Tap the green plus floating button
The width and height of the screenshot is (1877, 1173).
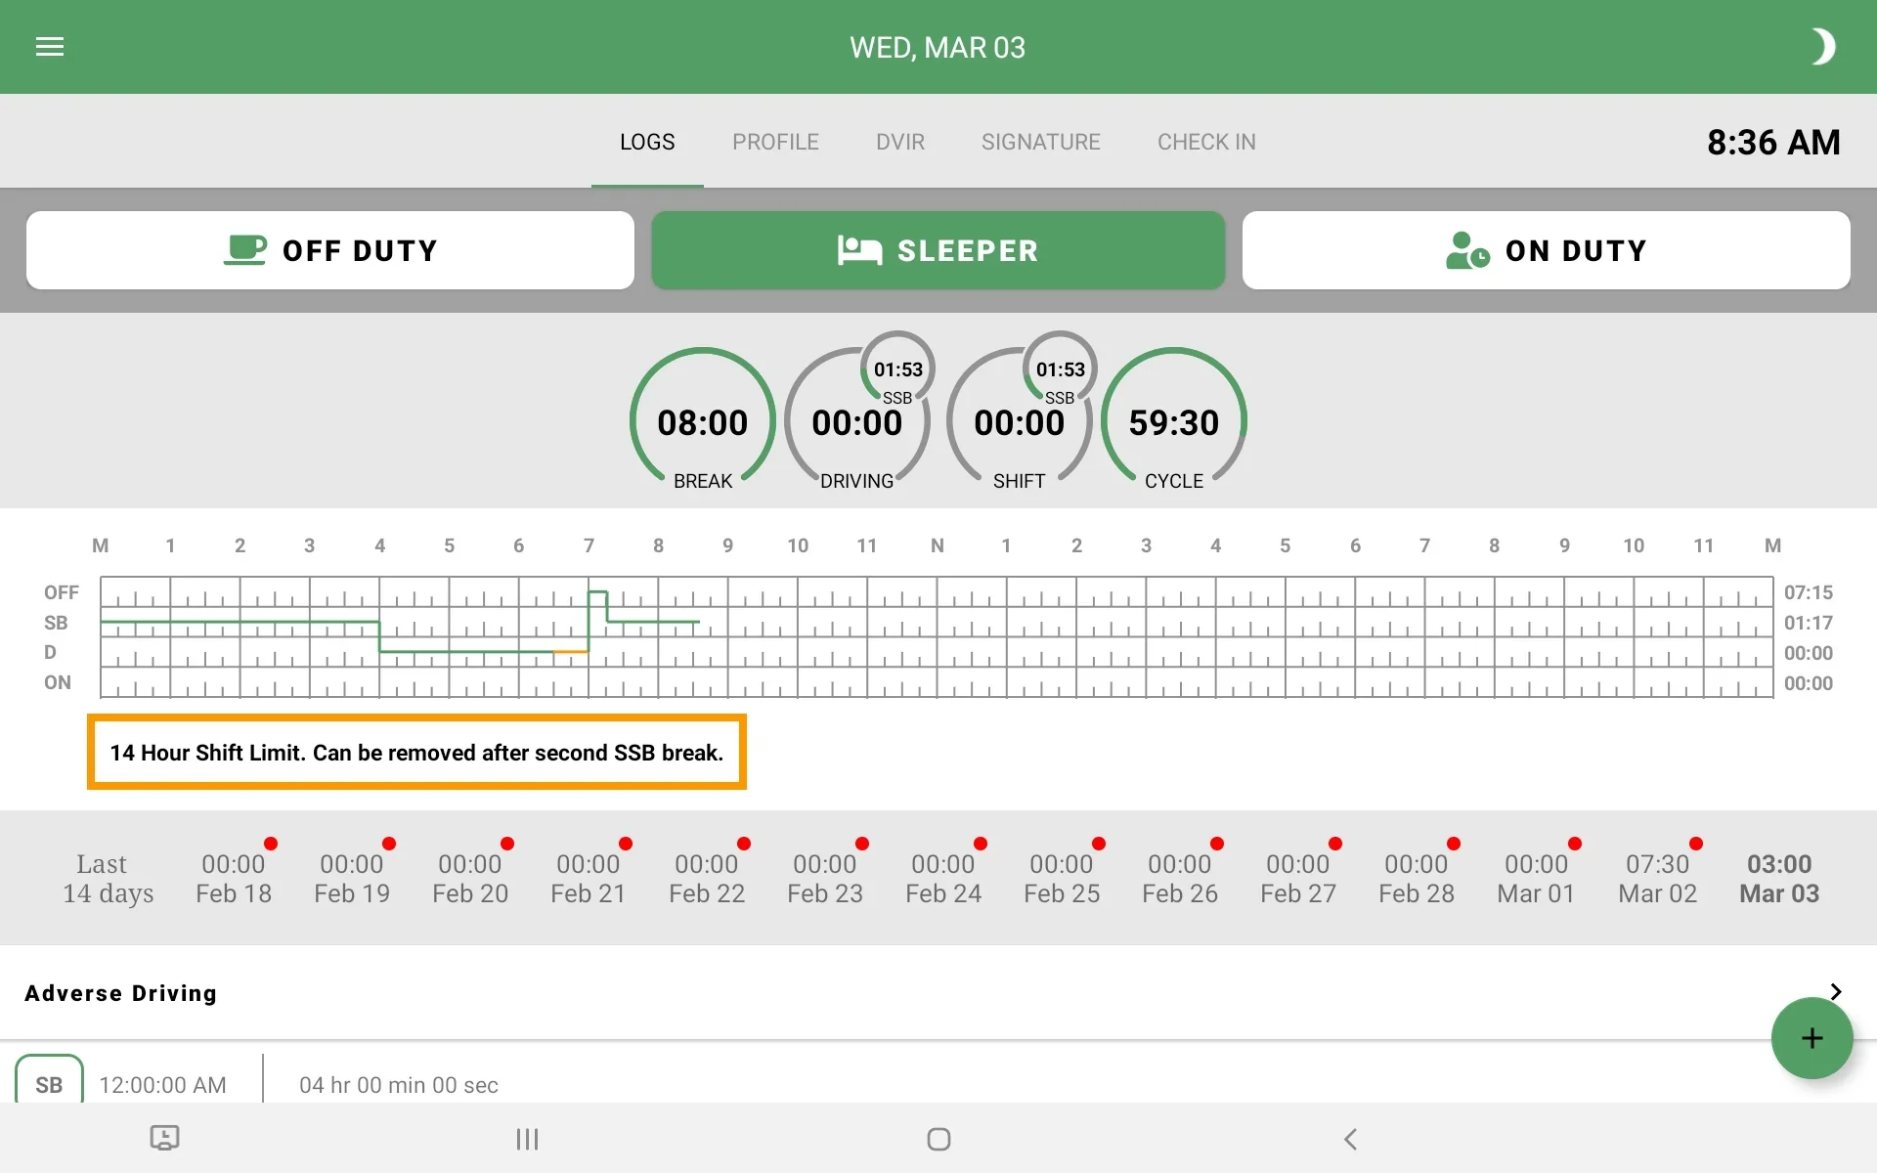(1812, 1038)
